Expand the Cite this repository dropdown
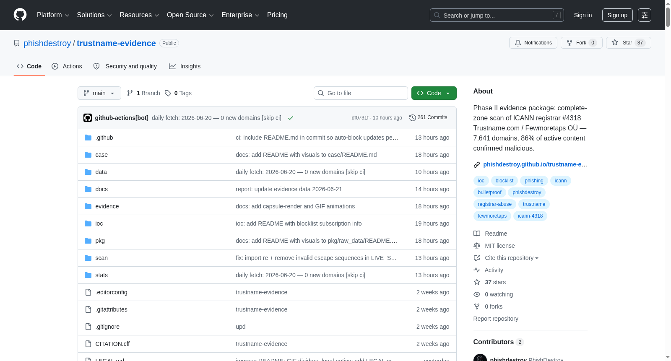Image resolution: width=671 pixels, height=361 pixels. (x=512, y=258)
